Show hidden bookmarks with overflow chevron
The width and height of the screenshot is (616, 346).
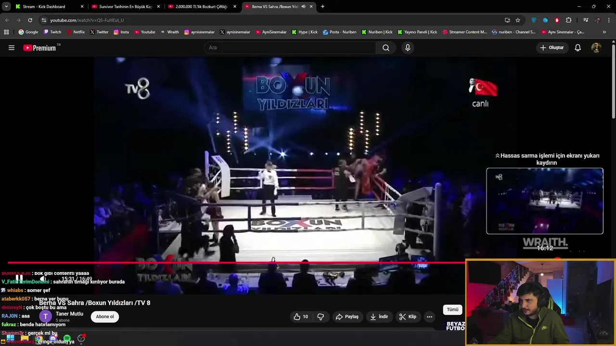(604, 32)
